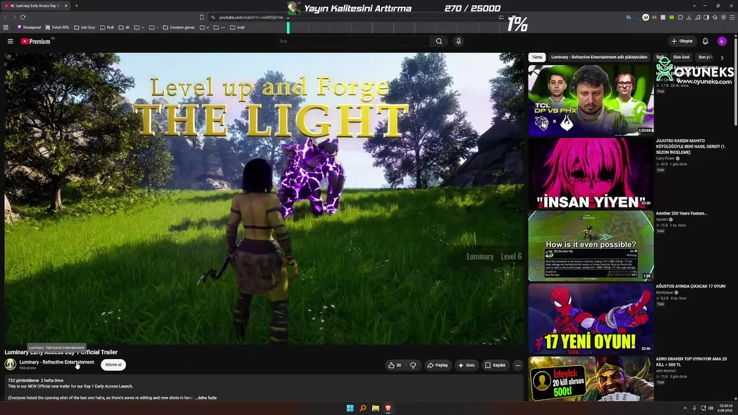Dislike the Luminary trailer video
Screen dimensions: 738x415
click(x=413, y=365)
